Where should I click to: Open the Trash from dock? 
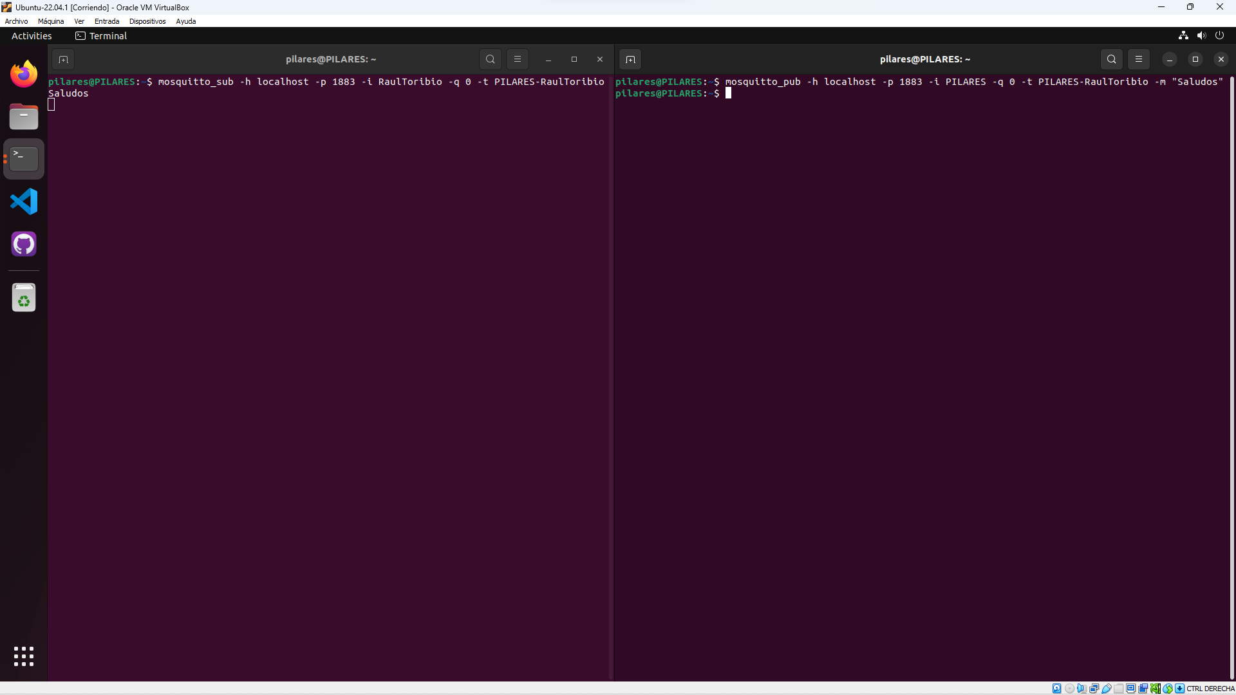24,298
